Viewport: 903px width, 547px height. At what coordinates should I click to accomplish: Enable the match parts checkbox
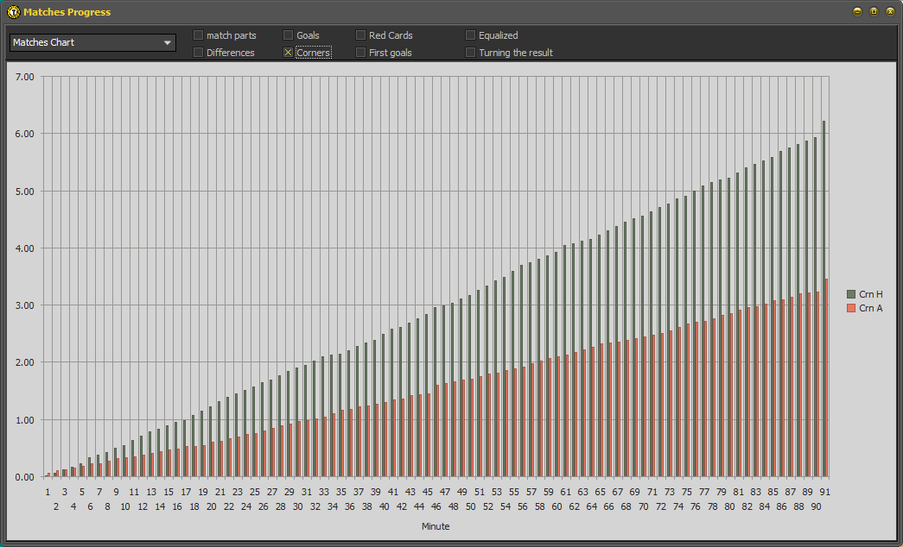coord(199,35)
